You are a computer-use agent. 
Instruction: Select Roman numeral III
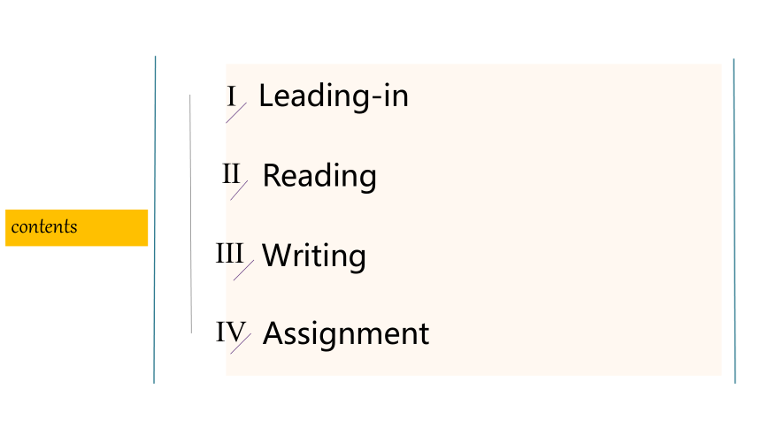(229, 253)
